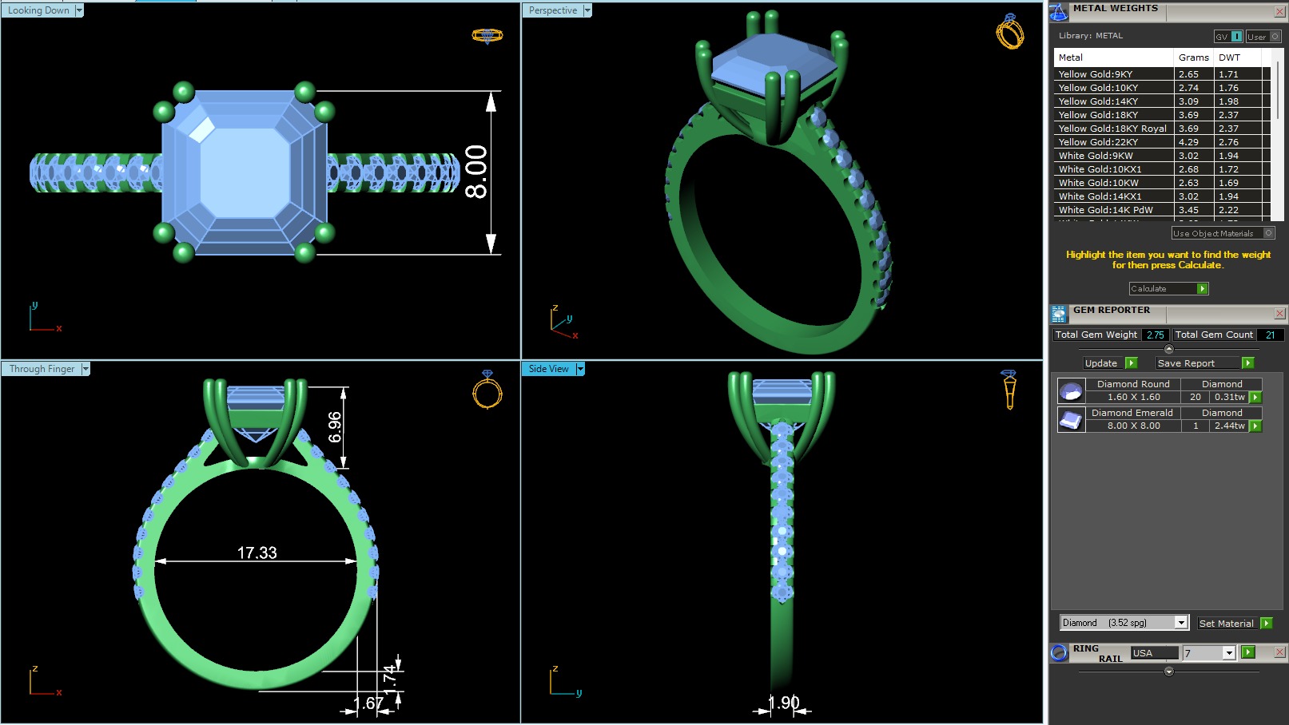This screenshot has height=725, width=1289.
Task: Select the White Gold:10KX1 row
Action: click(x=1163, y=169)
